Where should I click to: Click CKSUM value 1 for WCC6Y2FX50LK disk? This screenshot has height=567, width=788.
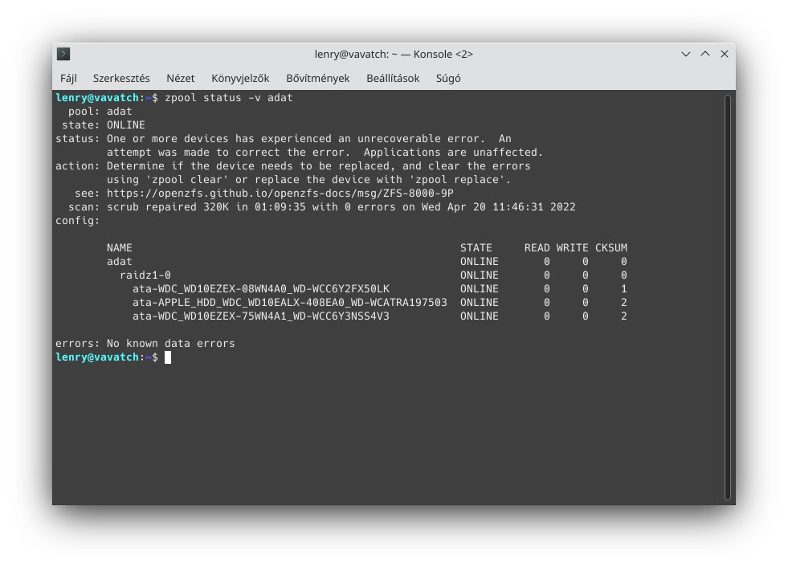623,289
